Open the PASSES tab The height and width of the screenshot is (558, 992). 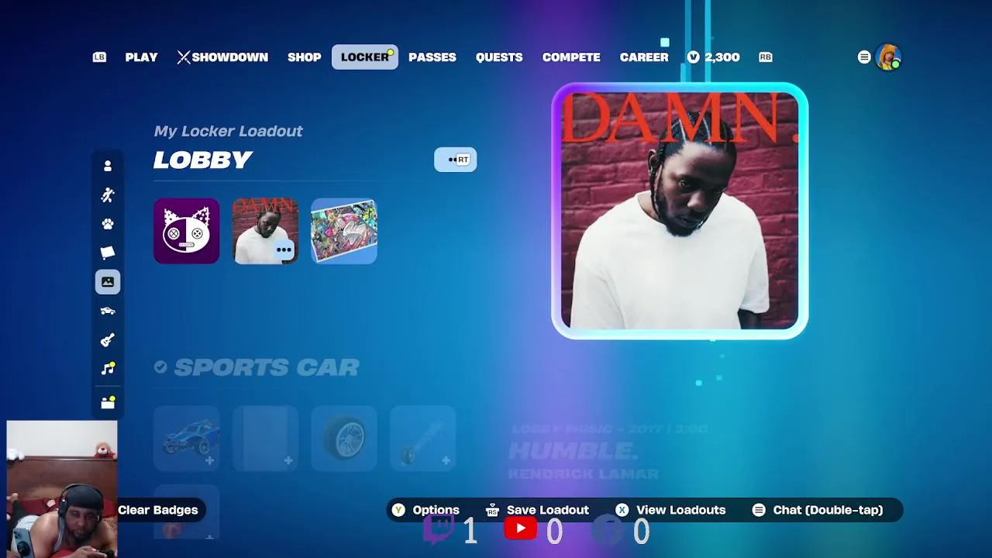coord(432,57)
